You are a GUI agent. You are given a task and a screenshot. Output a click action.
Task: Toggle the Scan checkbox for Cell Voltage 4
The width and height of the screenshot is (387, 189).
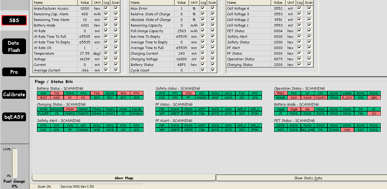(309, 8)
